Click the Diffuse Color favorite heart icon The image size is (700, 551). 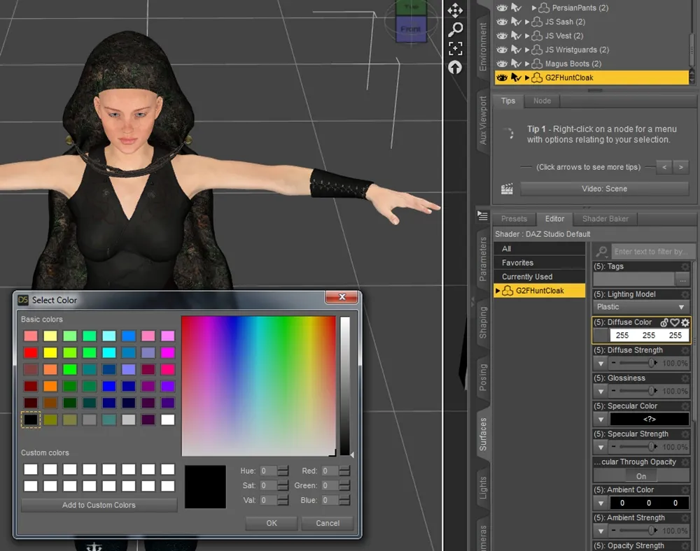point(675,322)
